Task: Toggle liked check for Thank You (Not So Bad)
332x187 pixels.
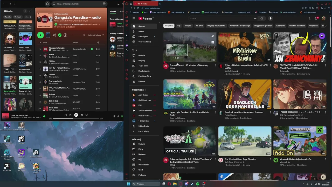Action: click(x=44, y=116)
